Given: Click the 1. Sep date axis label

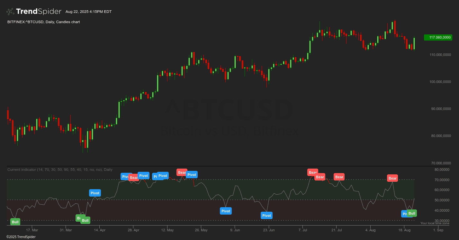Looking at the screenshot, I should click(x=438, y=230).
